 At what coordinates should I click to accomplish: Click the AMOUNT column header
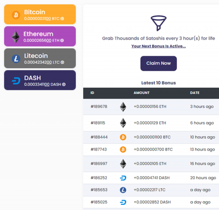(141, 93)
